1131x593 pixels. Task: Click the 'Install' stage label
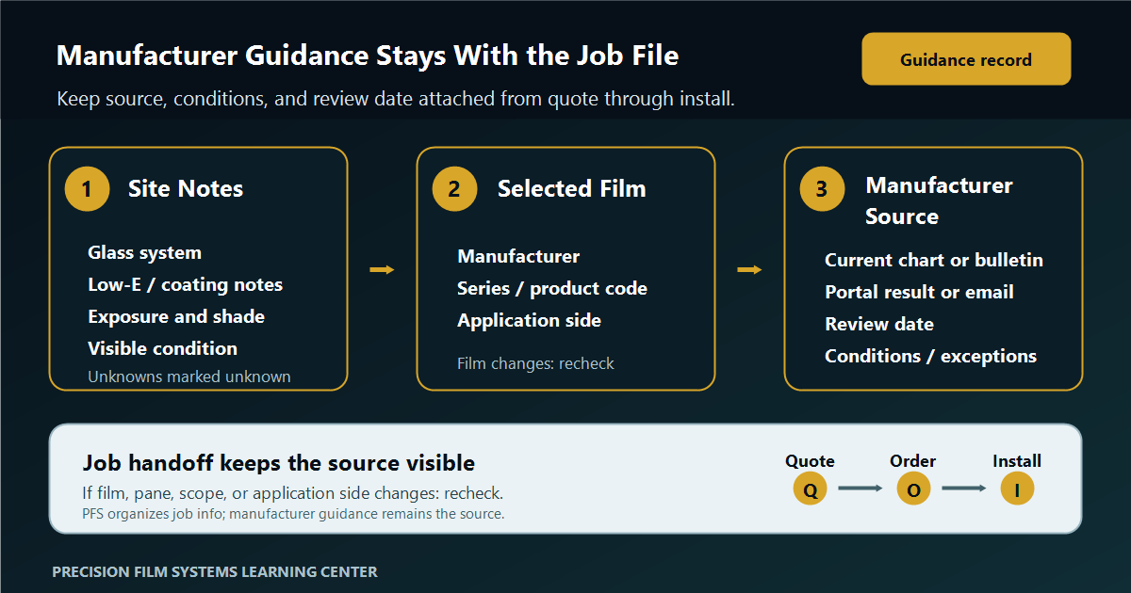pos(1017,461)
